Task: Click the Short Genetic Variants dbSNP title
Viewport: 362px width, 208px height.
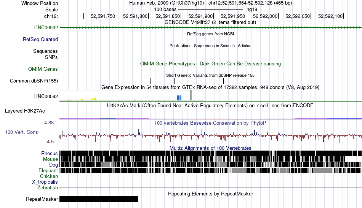Action: (x=210, y=75)
